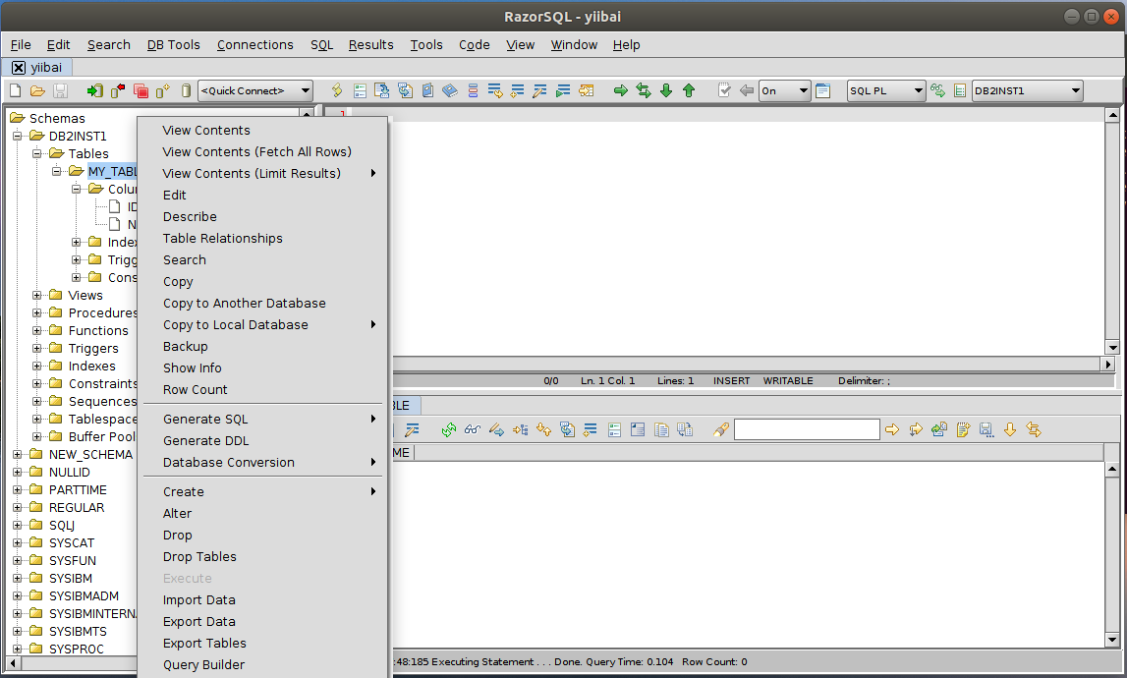Image resolution: width=1127 pixels, height=678 pixels.
Task: Select the Schemas root node
Action: point(57,119)
